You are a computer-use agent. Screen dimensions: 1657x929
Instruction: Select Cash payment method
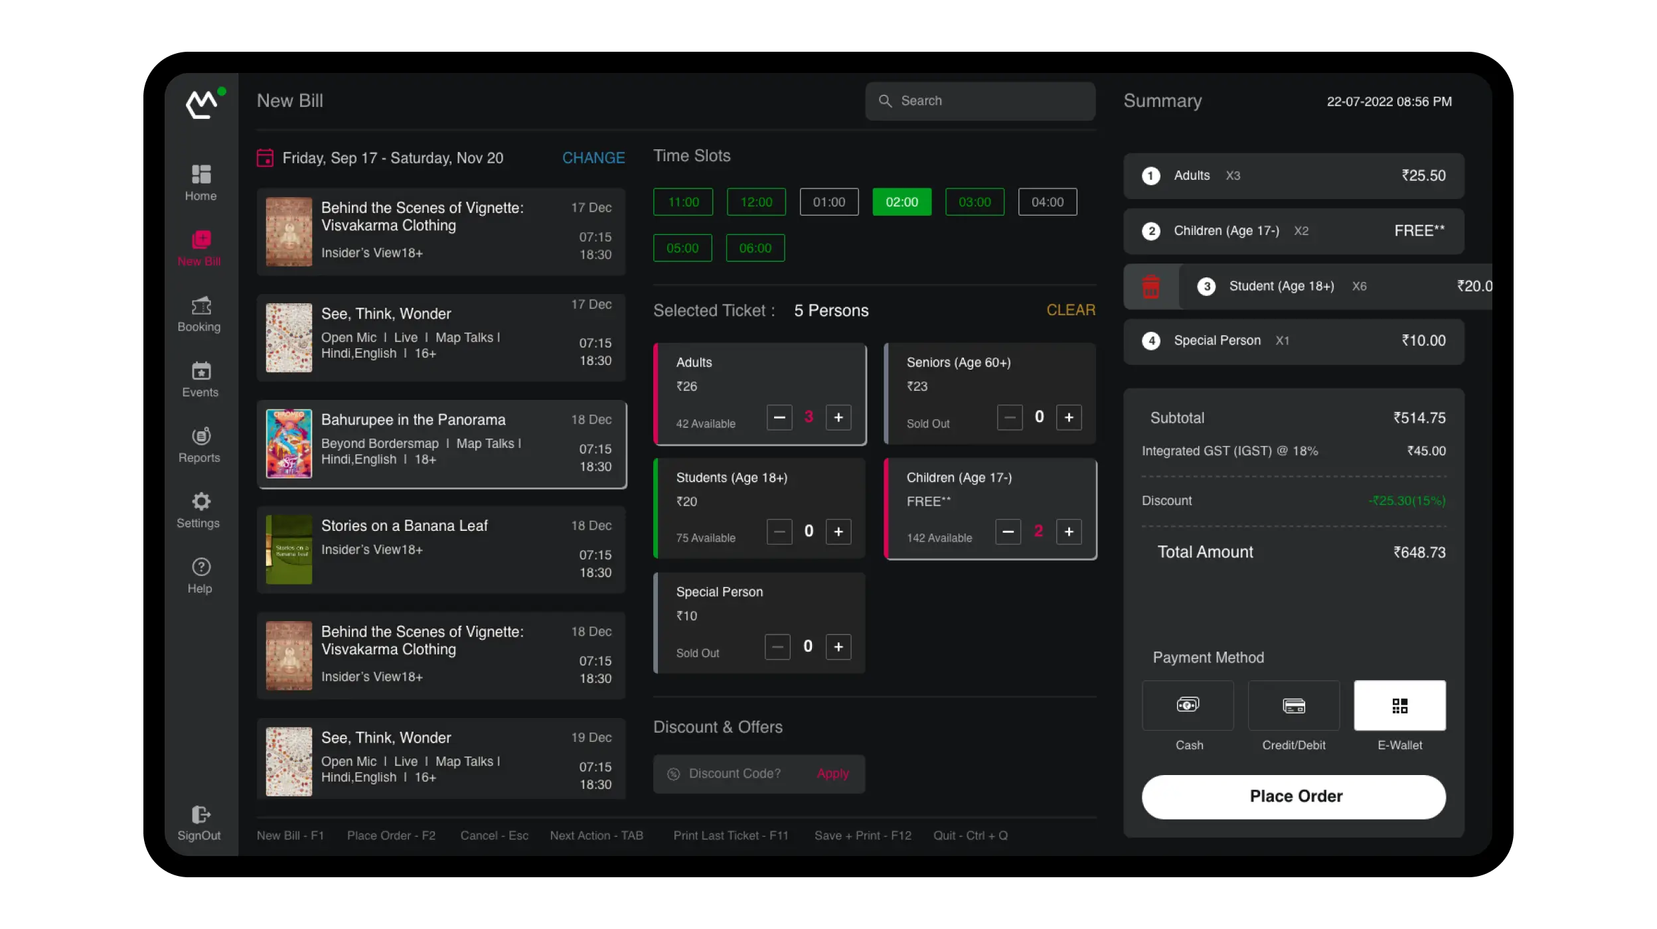[1188, 705]
